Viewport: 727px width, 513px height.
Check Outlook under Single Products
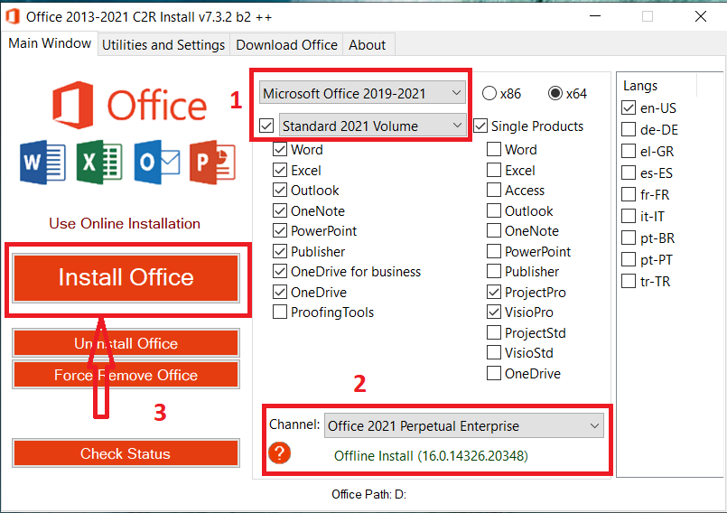point(494,211)
